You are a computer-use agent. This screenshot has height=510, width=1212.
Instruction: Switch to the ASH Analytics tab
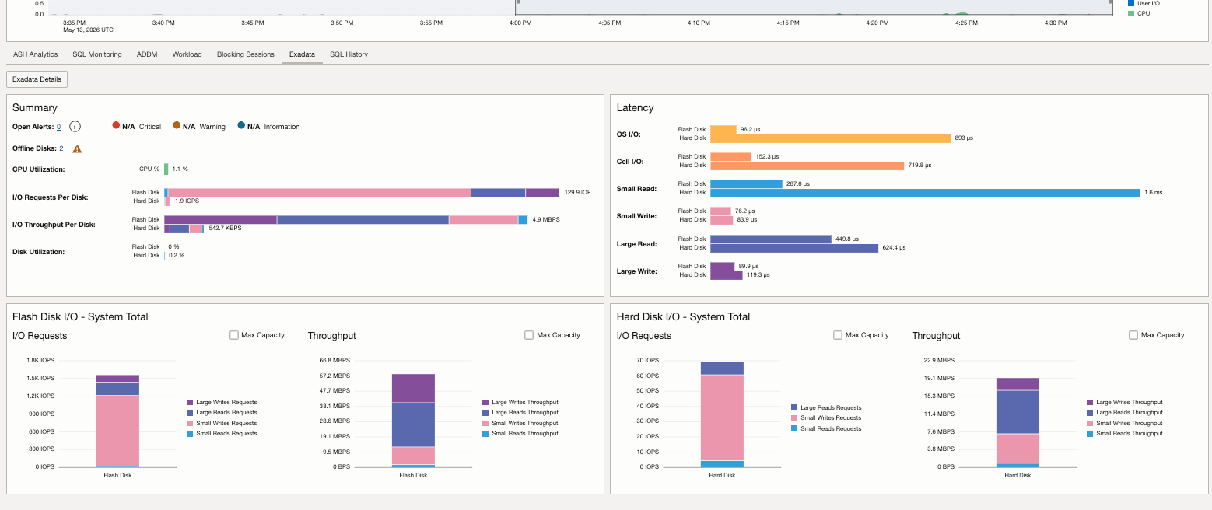pos(36,54)
